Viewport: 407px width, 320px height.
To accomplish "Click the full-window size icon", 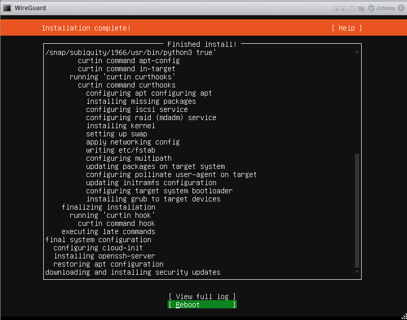I will coord(351,8).
